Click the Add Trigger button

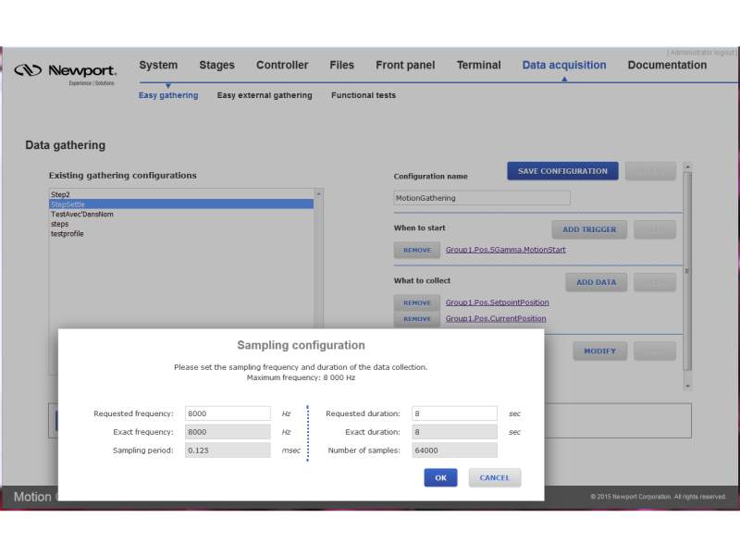pyautogui.click(x=590, y=229)
